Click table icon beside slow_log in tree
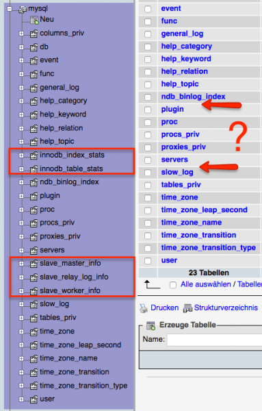 point(34,304)
